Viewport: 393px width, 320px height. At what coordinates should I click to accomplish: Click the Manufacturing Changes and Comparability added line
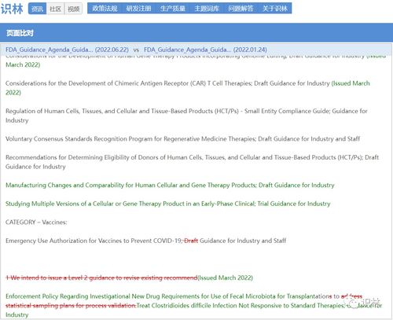pos(170,185)
